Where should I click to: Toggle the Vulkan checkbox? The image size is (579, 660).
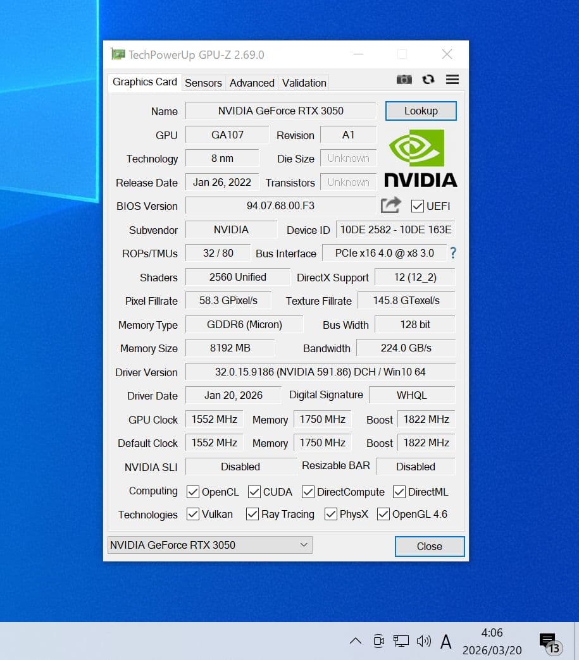click(192, 514)
